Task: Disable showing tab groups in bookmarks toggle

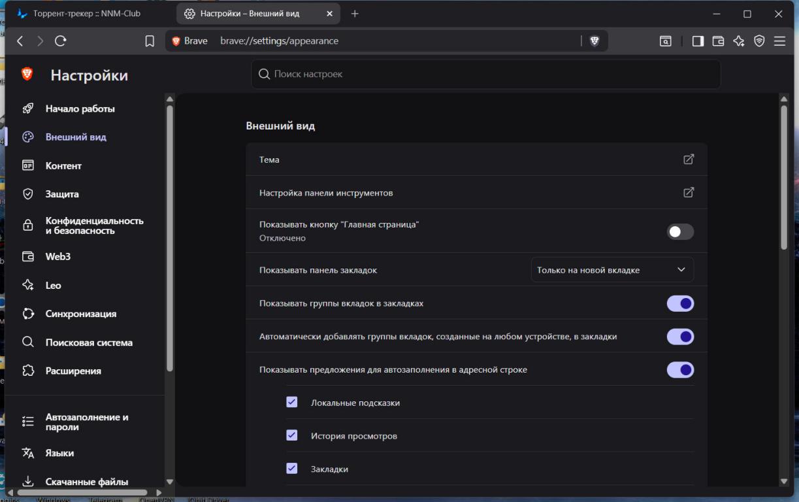Action: tap(679, 303)
